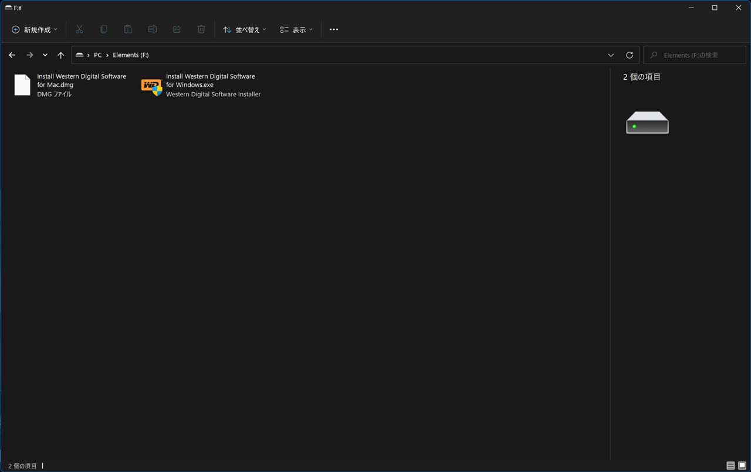Click the Cut scissors icon
Image resolution: width=751 pixels, height=472 pixels.
coord(79,29)
